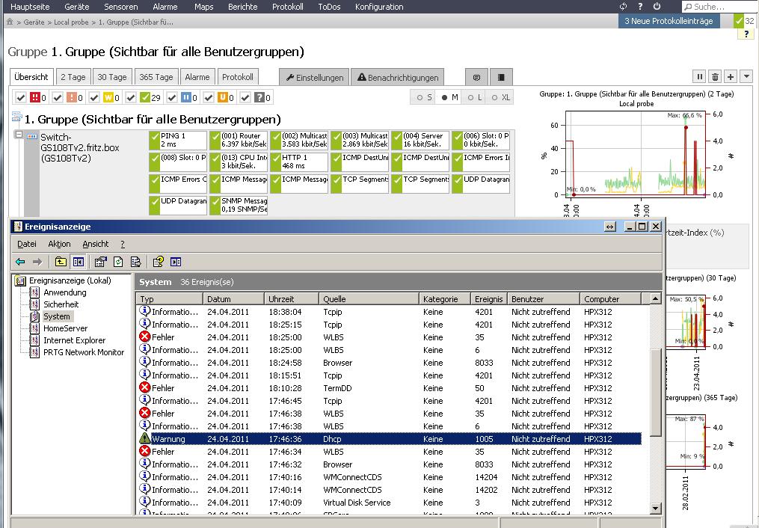Viewport: 759px width, 528px height.
Task: Select the L size radio button
Action: click(x=470, y=98)
